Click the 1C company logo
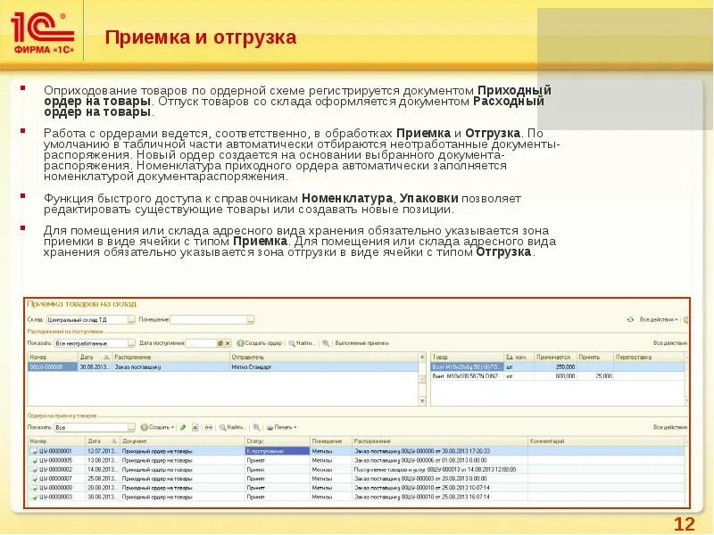The image size is (714, 535). pos(42,33)
